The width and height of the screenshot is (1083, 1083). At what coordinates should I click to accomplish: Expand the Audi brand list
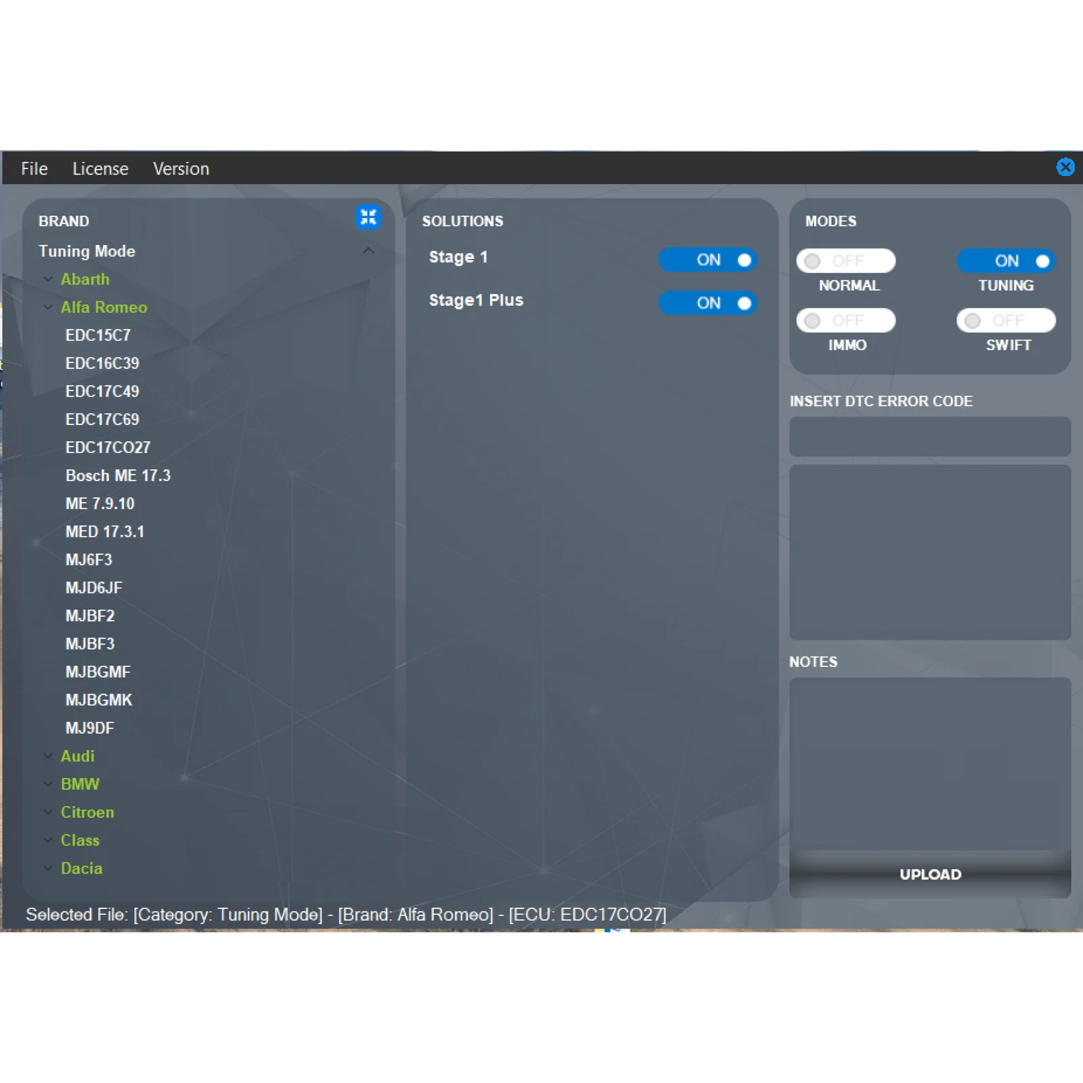tap(48, 756)
